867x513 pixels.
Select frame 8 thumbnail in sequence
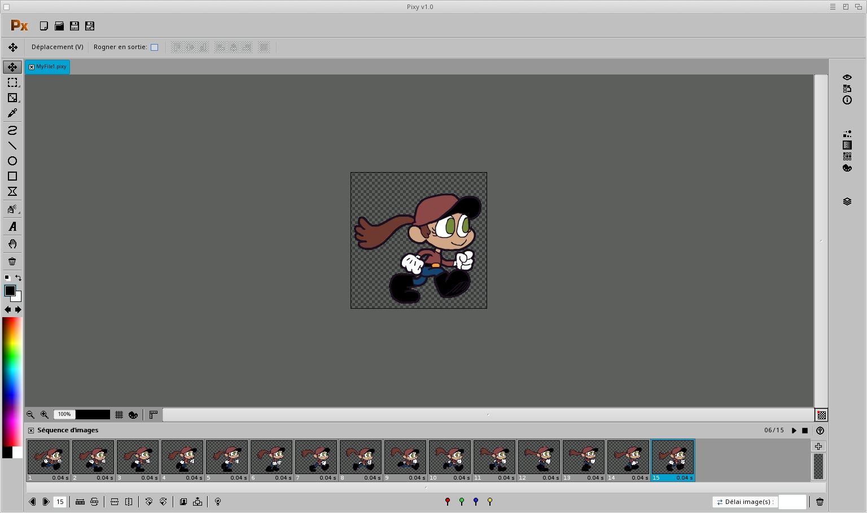tap(361, 457)
